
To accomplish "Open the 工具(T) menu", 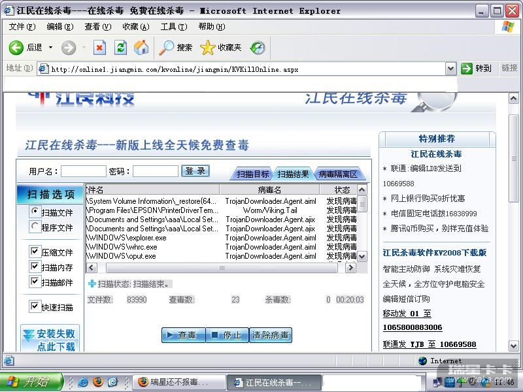I will tap(174, 27).
